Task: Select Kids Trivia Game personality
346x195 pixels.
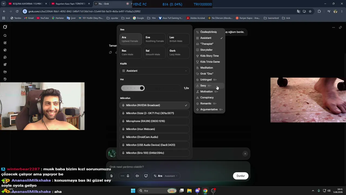Action: click(209, 62)
